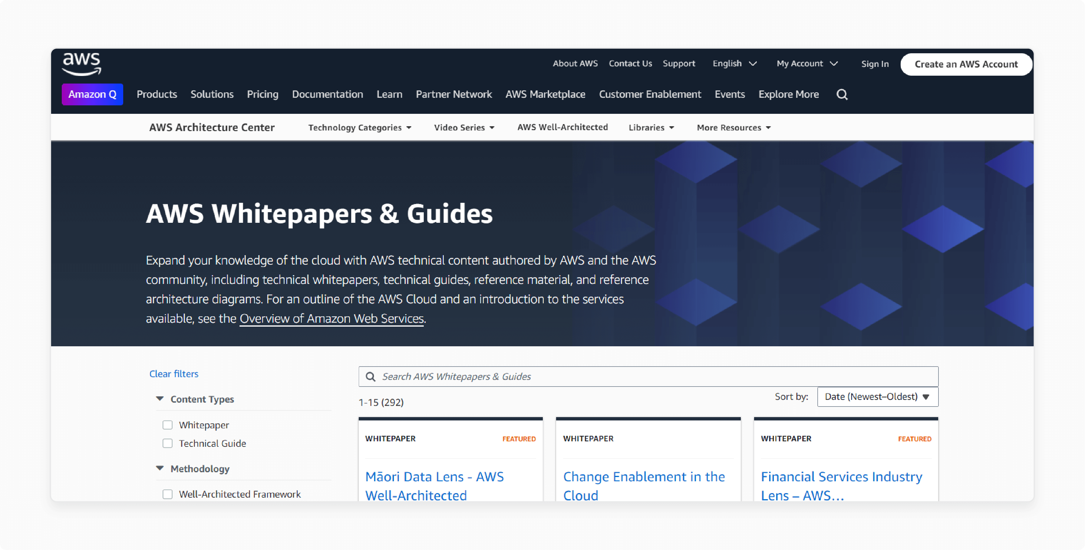Open the Events menu
1085x550 pixels.
point(730,94)
